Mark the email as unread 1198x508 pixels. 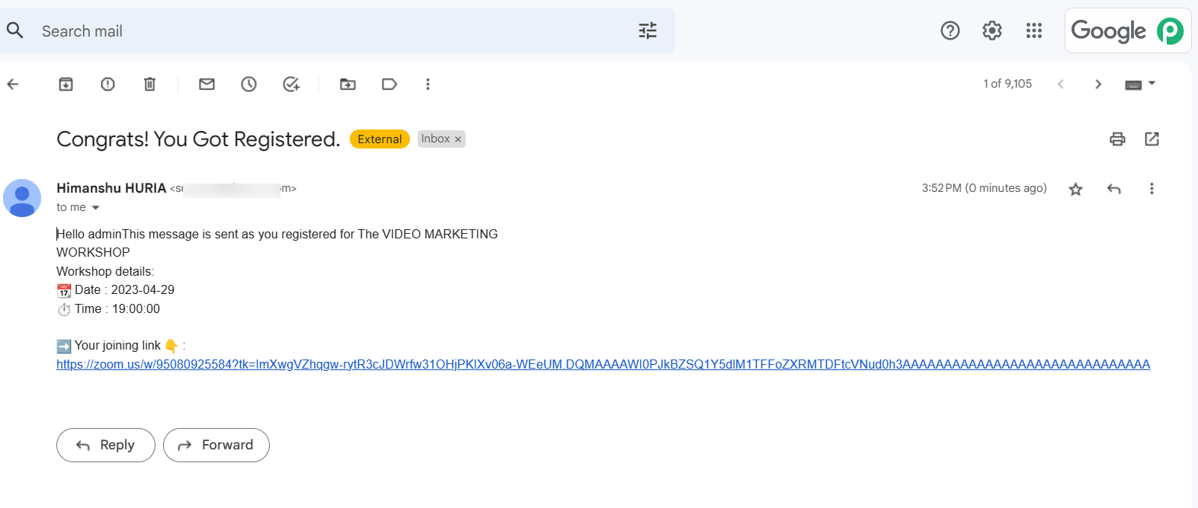(207, 84)
